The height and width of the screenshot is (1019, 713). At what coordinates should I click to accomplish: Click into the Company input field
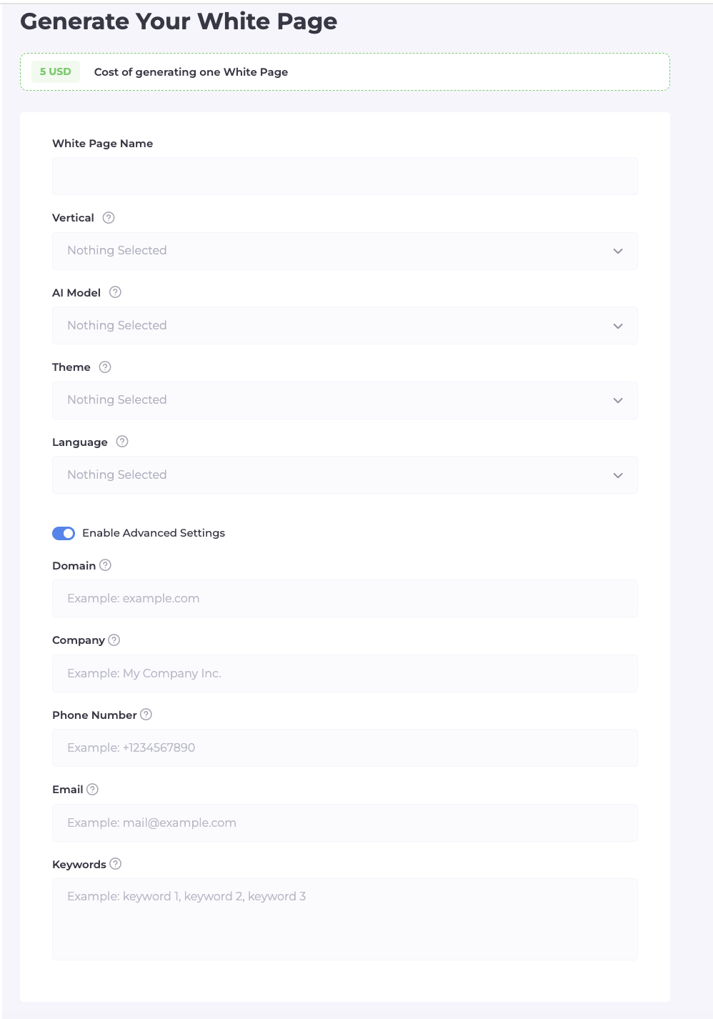pos(344,673)
